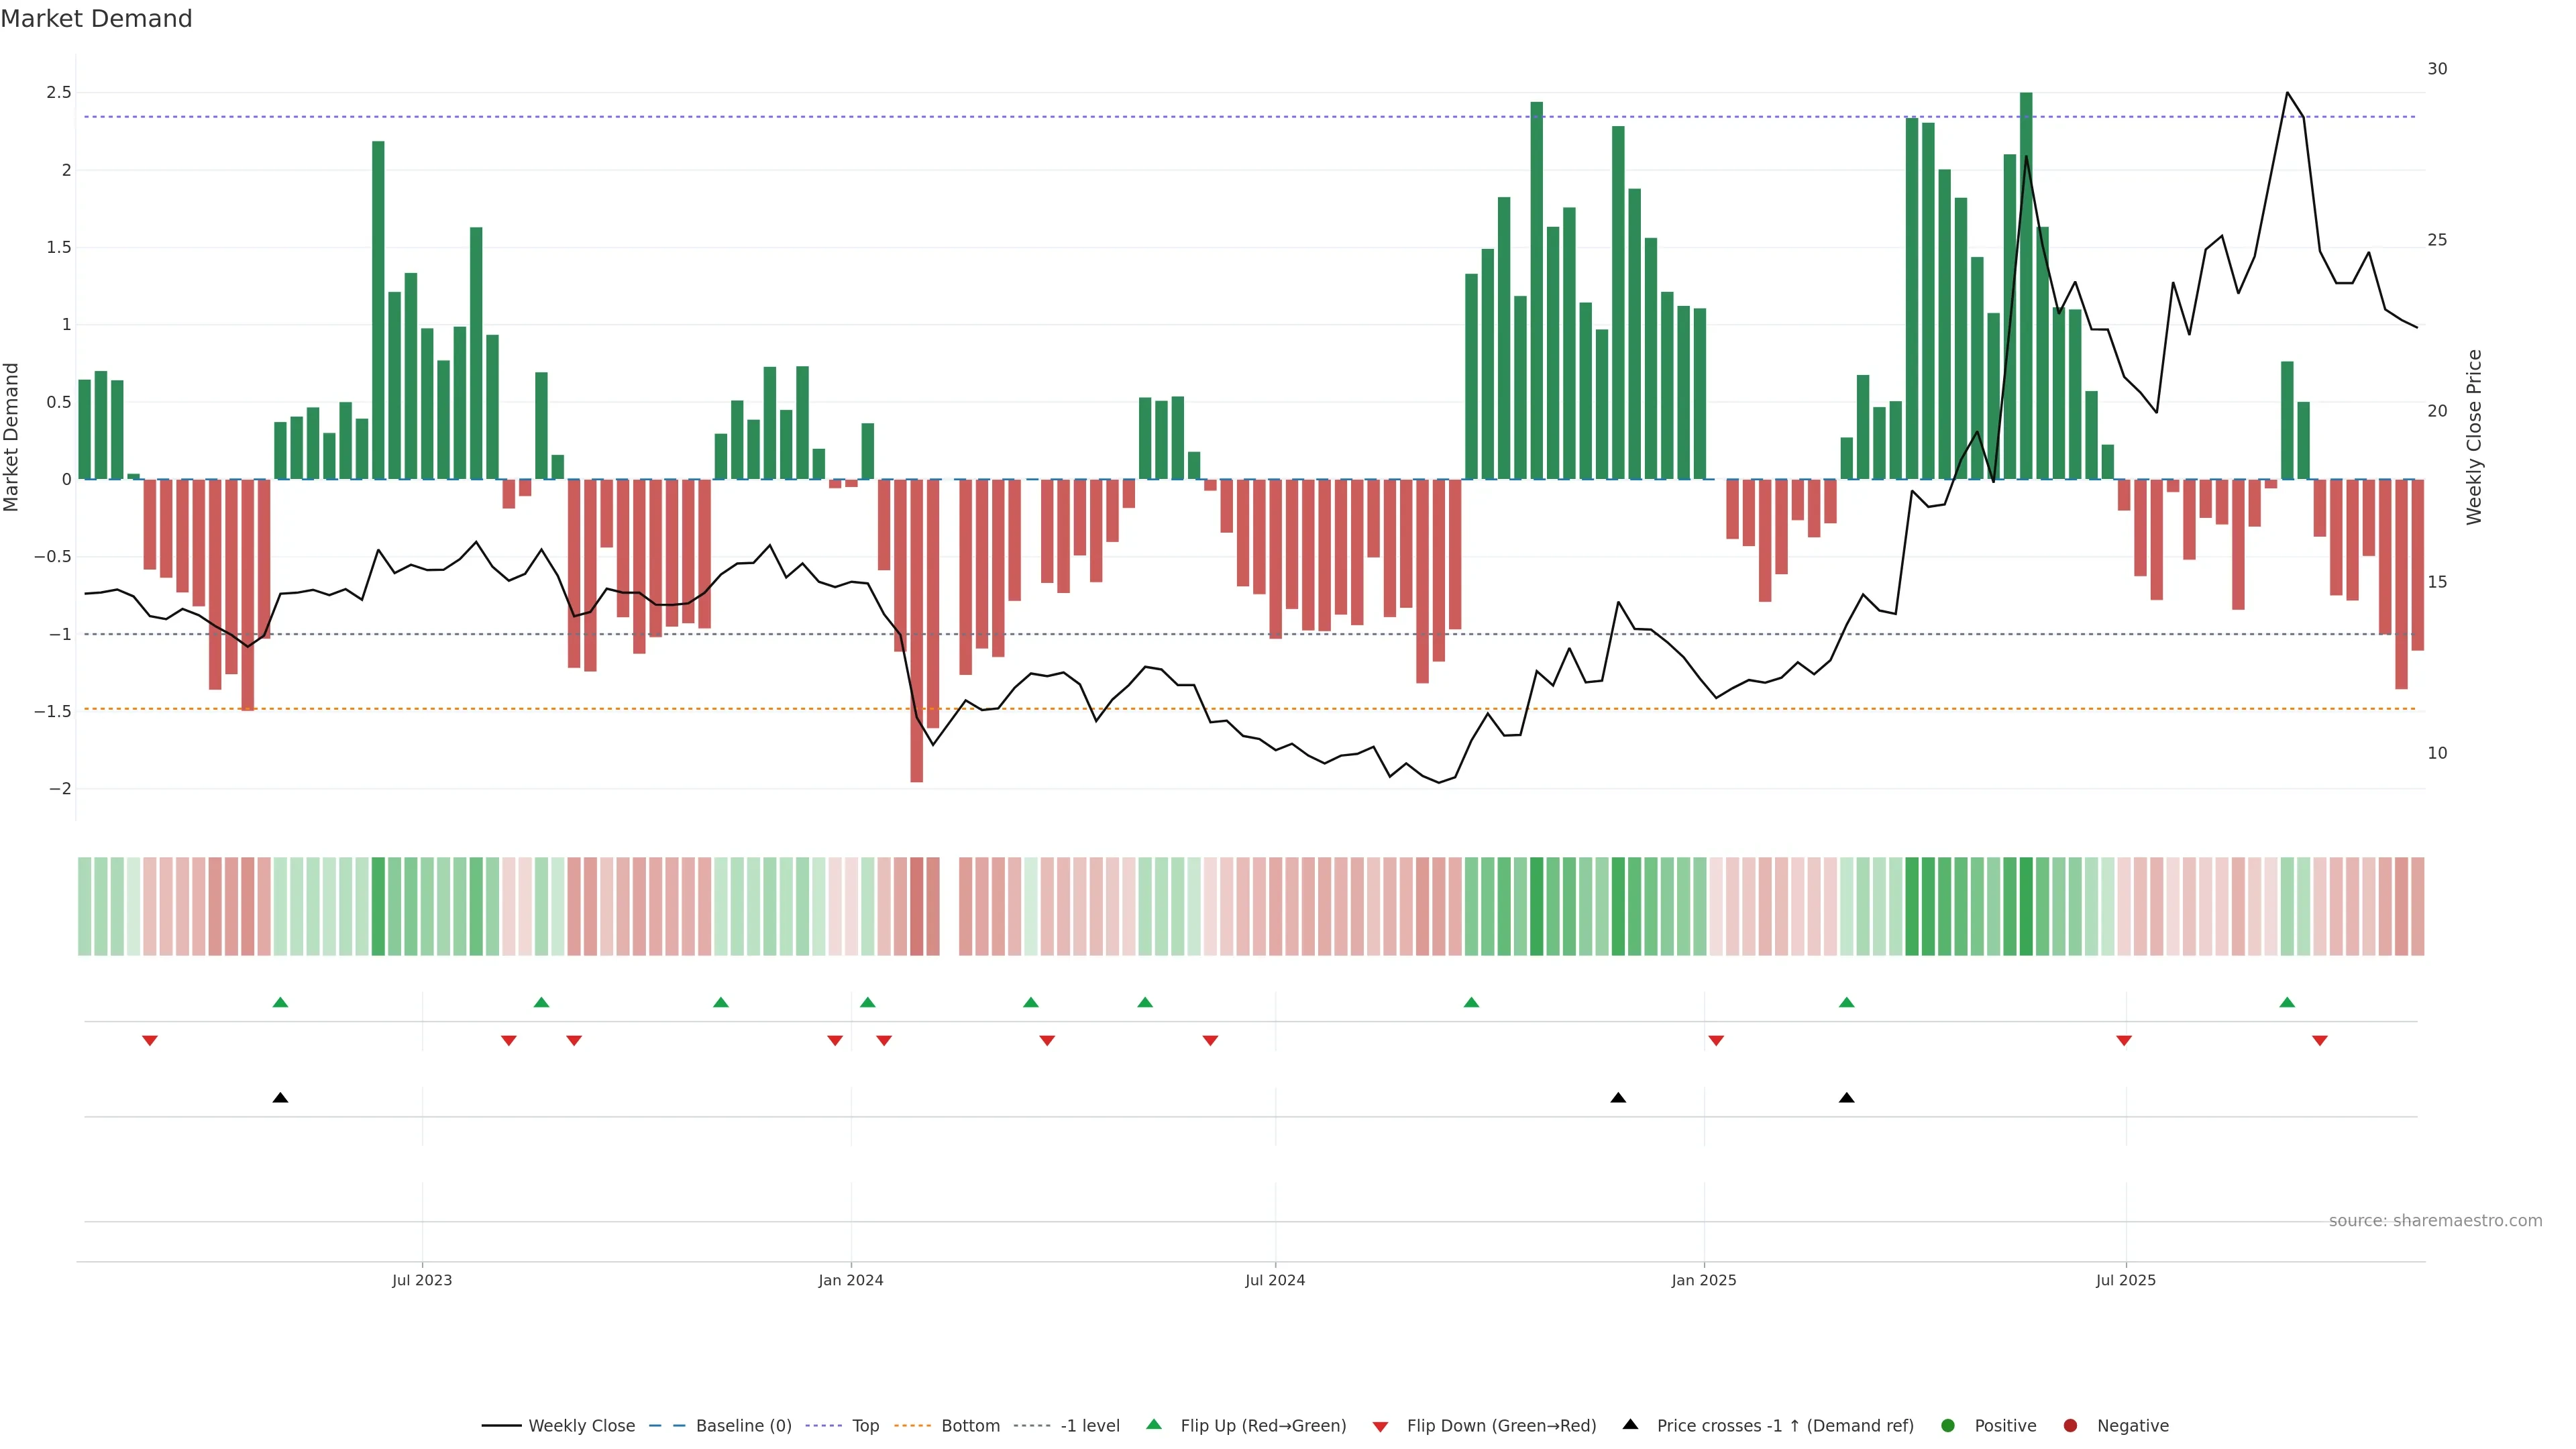Toggle the -1 level legend item
This screenshot has height=1449, width=2576.
1089,1425
